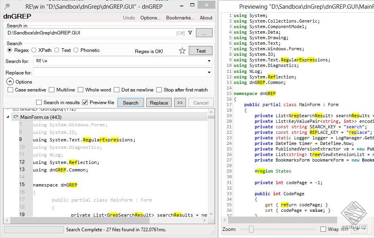Screen dimensions: 374x238
Task: Open the Replace for history dropdown
Action: (x=209, y=72)
